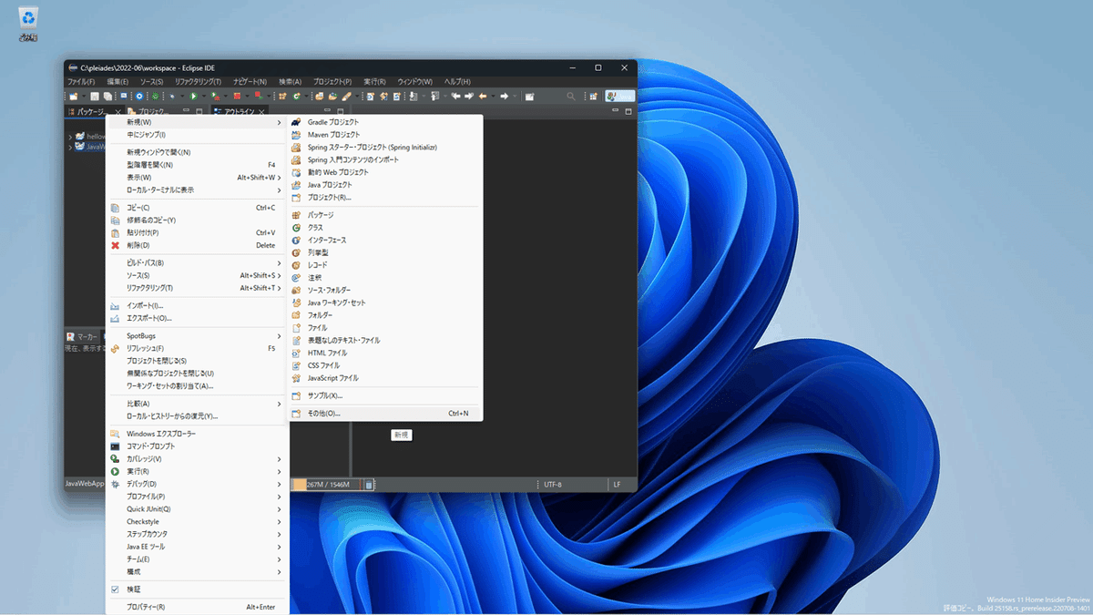Create a new JavaScript ファイル
Viewport: 1093px width, 615px height.
(x=385, y=378)
